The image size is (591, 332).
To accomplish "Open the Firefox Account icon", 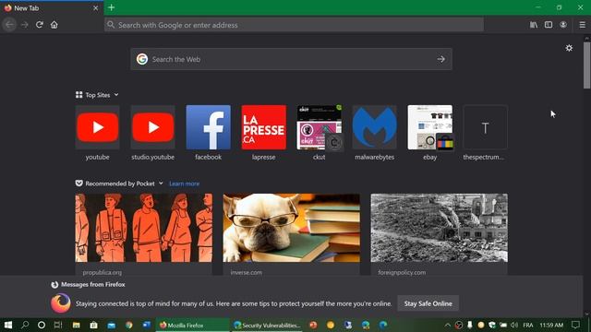I will [x=563, y=25].
